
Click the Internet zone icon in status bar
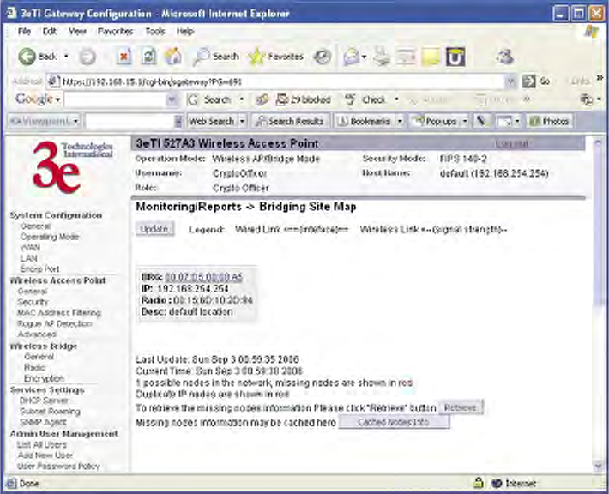[497, 484]
